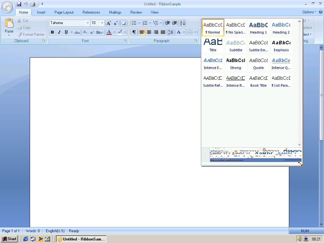Click the Clear Formatting eraser icon

click(124, 23)
